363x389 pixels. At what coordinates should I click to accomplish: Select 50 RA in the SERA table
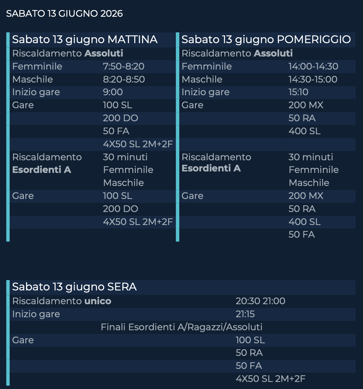click(x=249, y=353)
